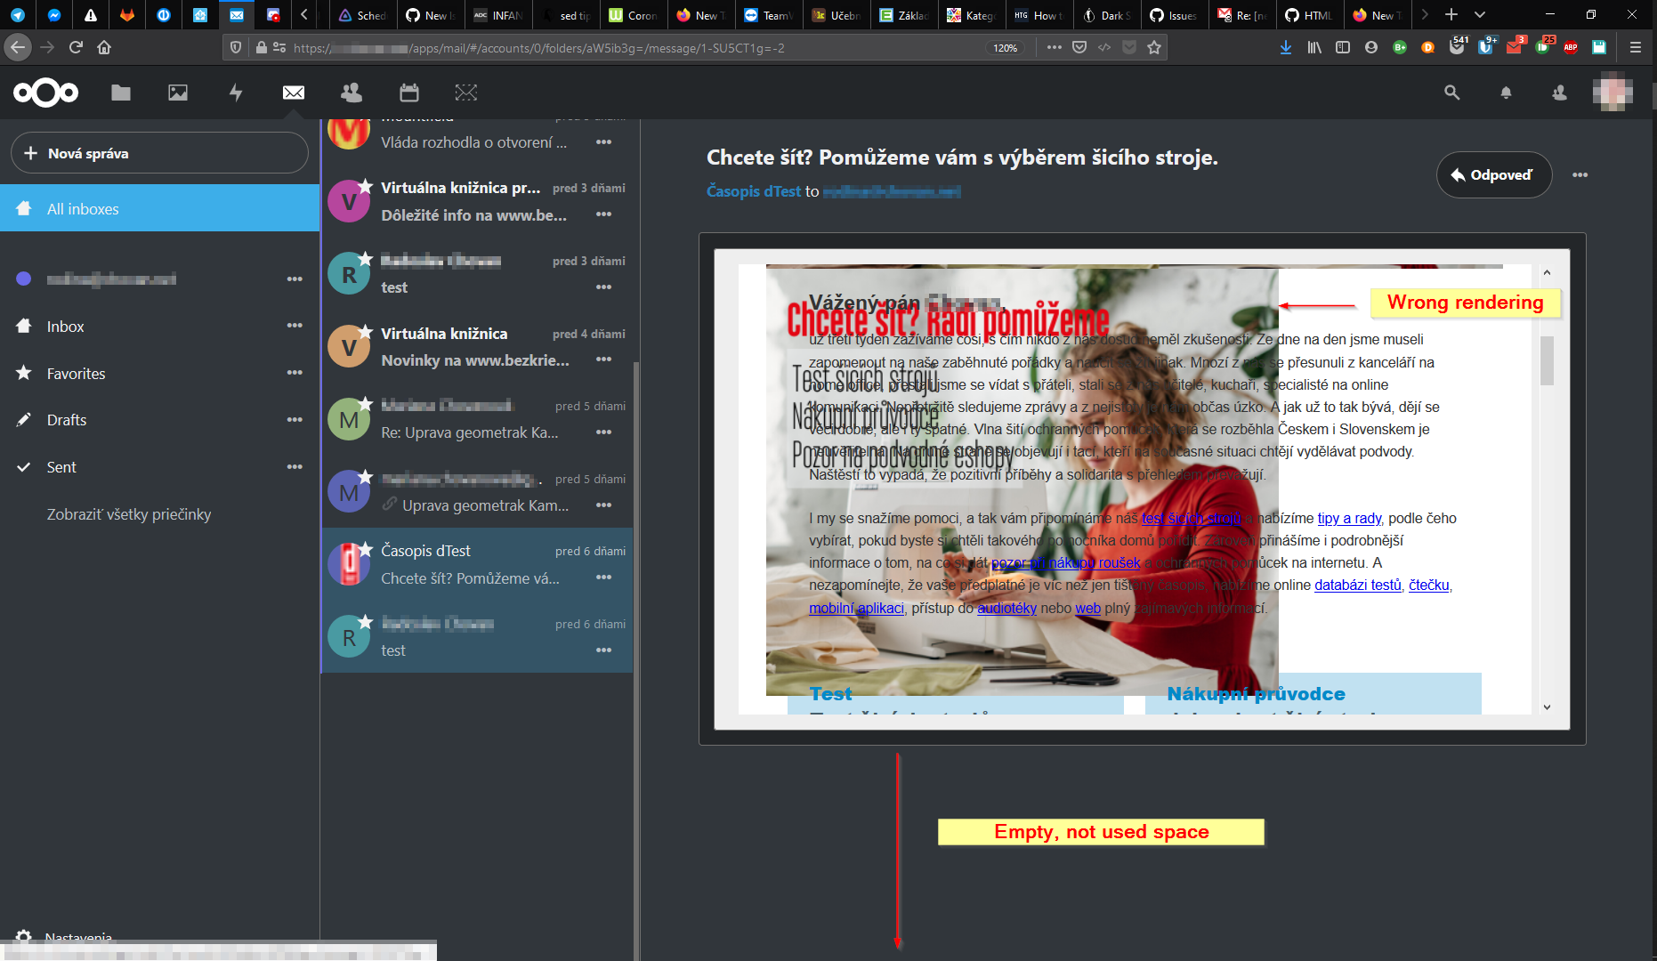Screen dimensions: 1657x961
Task: Open the Mail app icon
Action: click(293, 93)
